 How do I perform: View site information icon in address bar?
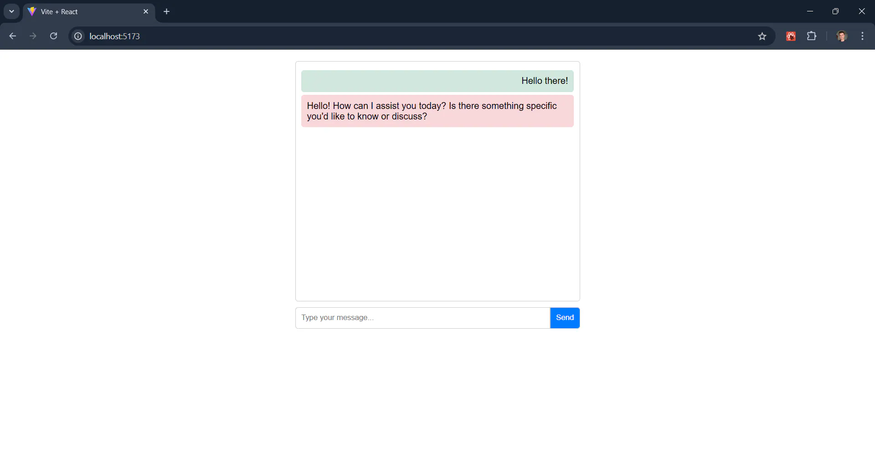[78, 36]
